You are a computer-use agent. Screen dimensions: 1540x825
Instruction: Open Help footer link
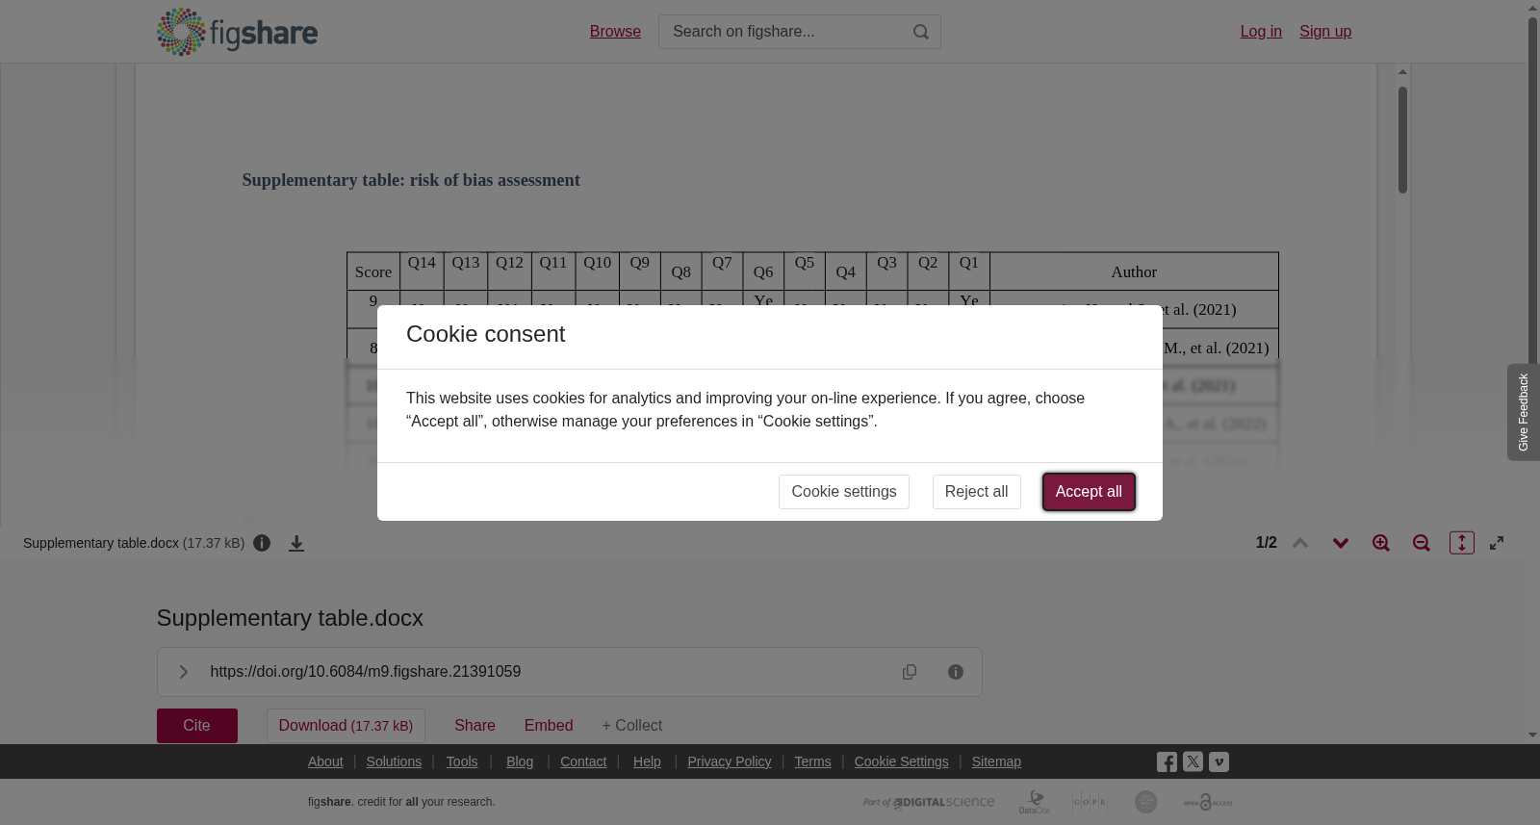pos(647,761)
